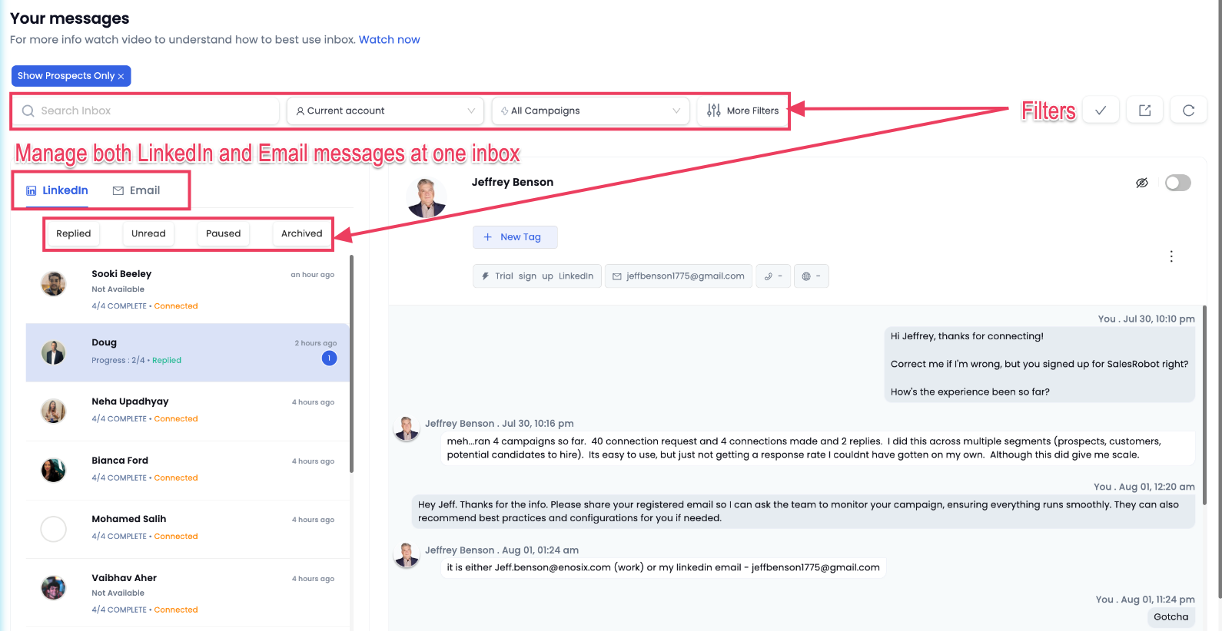Open Sooki Beeley conversation
1222x631 pixels.
click(188, 289)
